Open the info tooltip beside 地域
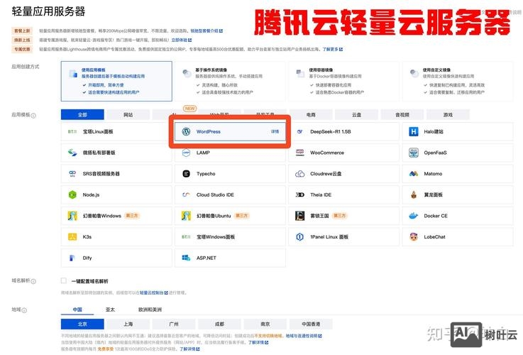The width and height of the screenshot is (523, 355). 24,310
